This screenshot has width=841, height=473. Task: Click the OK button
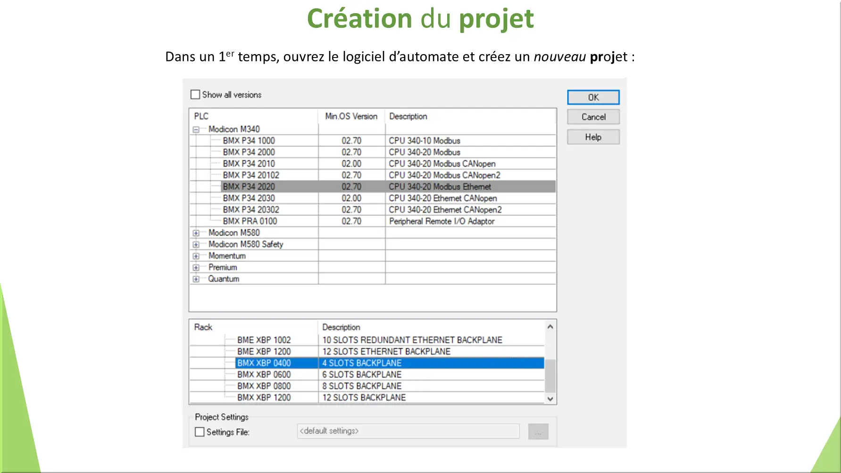[593, 98]
